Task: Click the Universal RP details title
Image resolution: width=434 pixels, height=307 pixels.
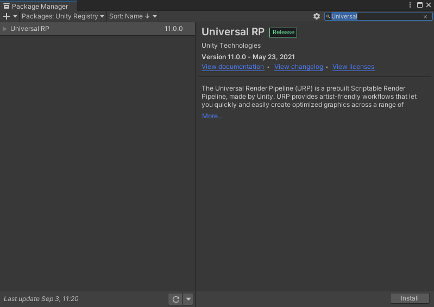Action: 233,32
